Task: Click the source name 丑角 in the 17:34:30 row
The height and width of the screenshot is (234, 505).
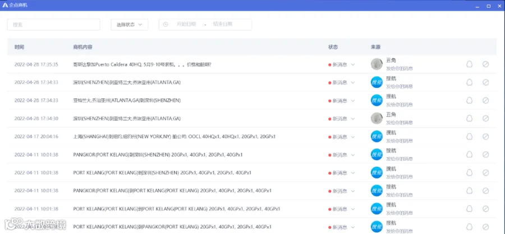Action: pos(391,114)
